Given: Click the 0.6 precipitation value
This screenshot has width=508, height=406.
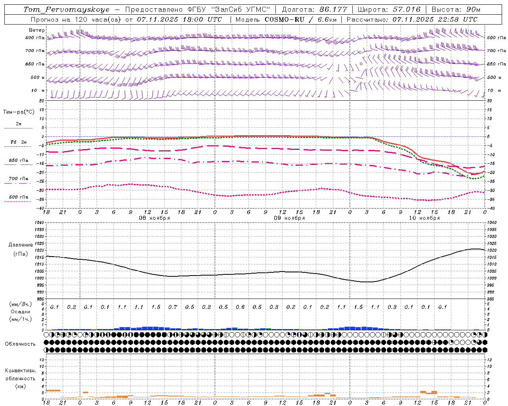Looking at the screenshot, I should coord(240,307).
